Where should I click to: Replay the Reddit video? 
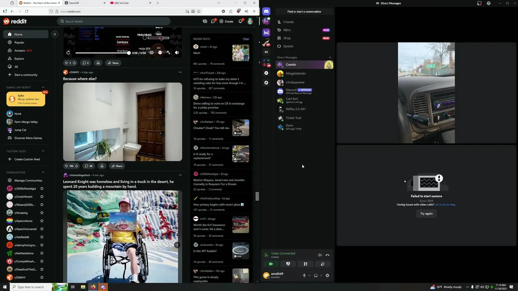(x=68, y=53)
